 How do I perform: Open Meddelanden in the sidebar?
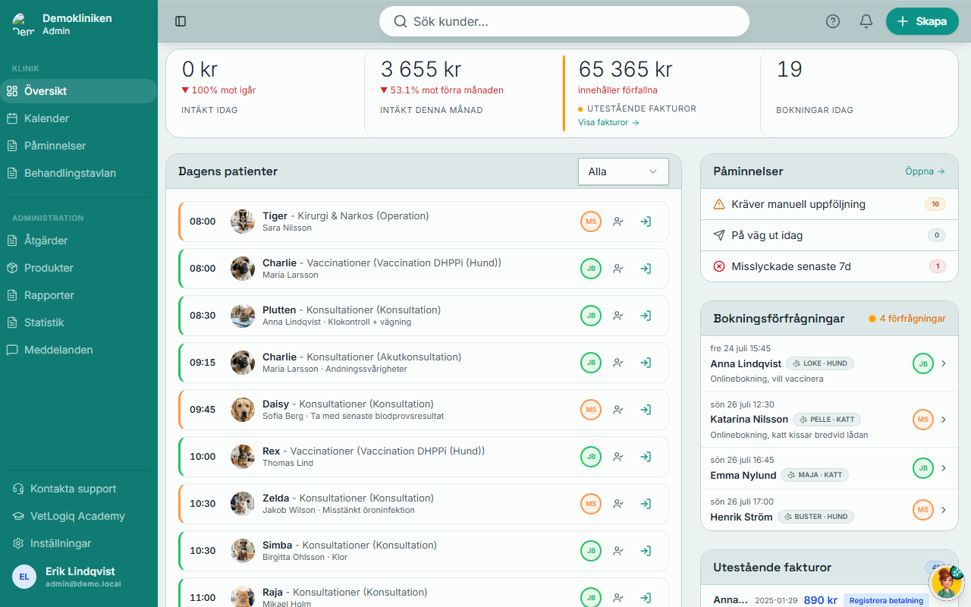[x=79, y=350]
